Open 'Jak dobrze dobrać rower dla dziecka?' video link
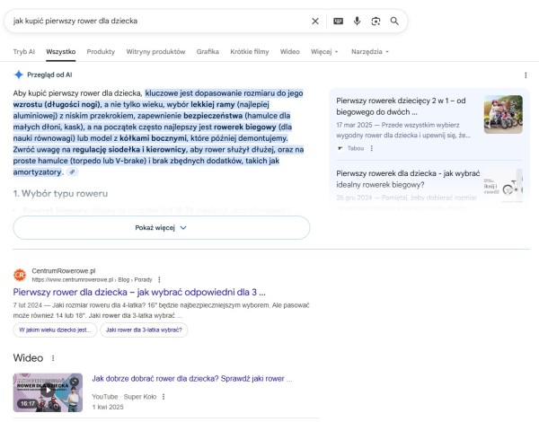The height and width of the screenshot is (422, 539). click(x=192, y=379)
